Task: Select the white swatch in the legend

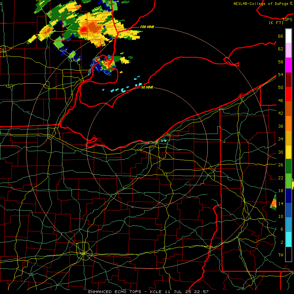Action: (288, 36)
